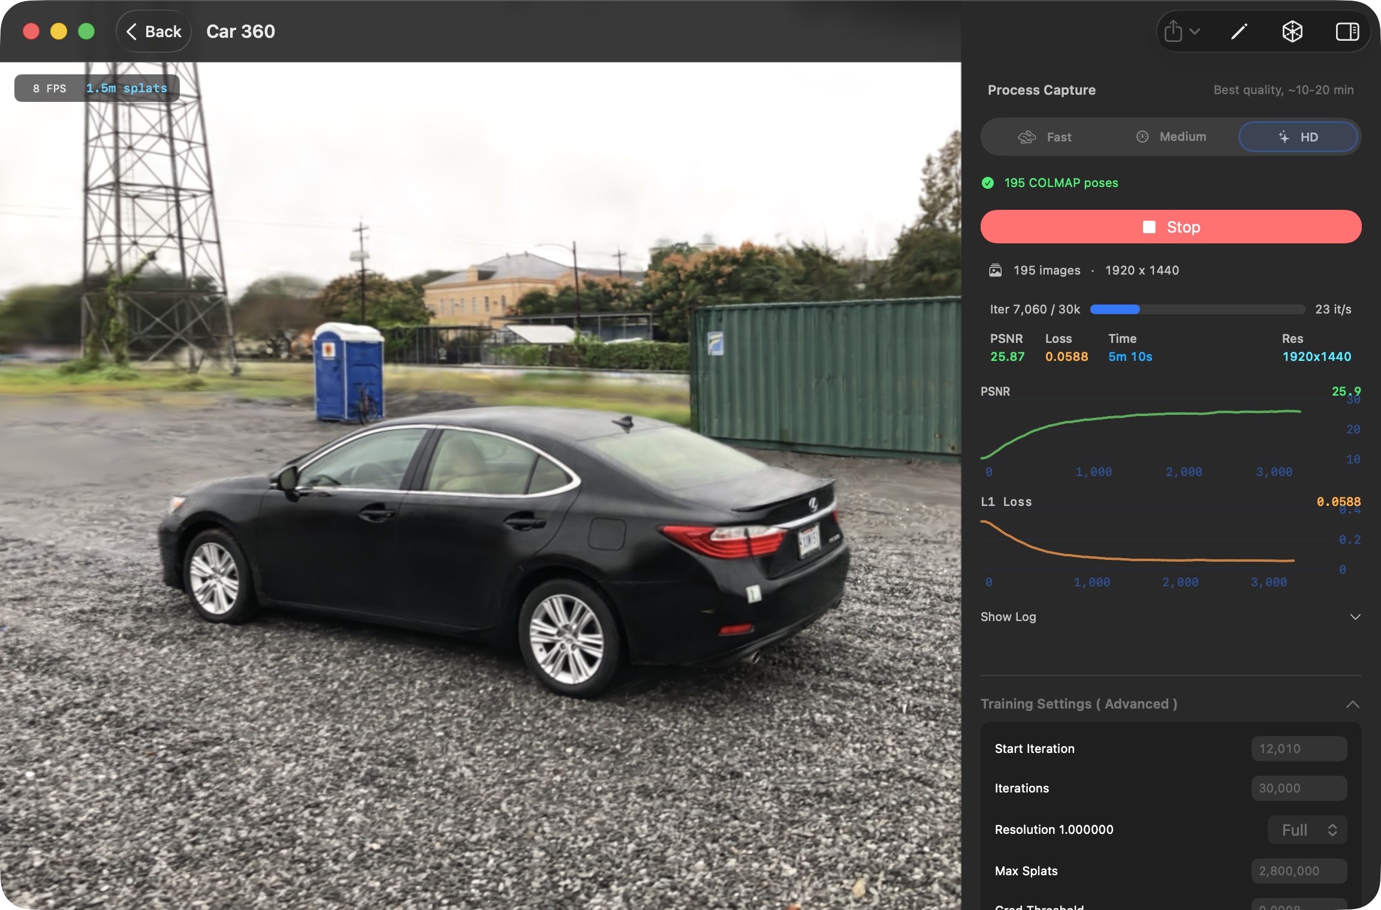Click the images icon next to 195 images
The image size is (1381, 910).
995,270
